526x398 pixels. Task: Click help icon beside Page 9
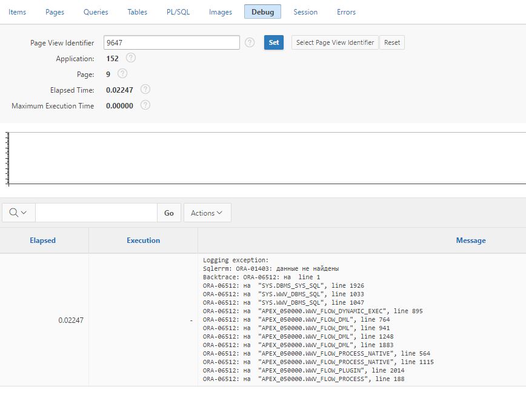122,74
